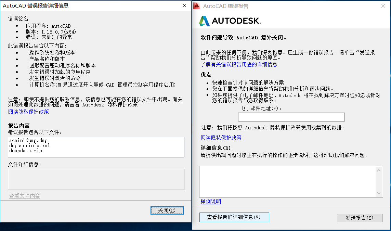This screenshot has height=231, width=391.
Task: Select dmpuserinfo.xml in file list
Action: 29,145
